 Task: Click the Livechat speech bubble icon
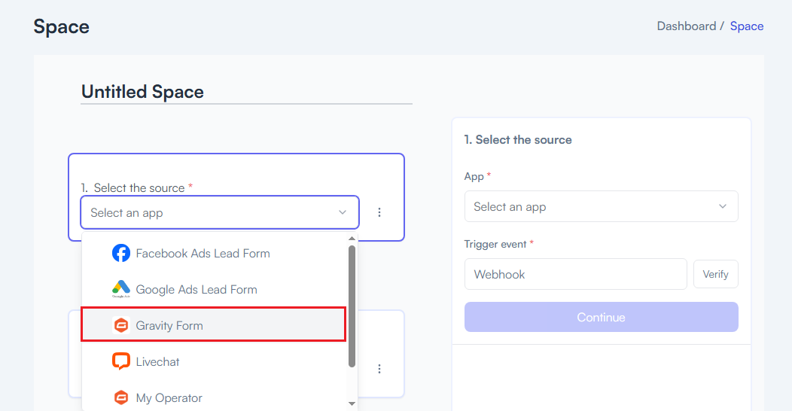point(120,361)
